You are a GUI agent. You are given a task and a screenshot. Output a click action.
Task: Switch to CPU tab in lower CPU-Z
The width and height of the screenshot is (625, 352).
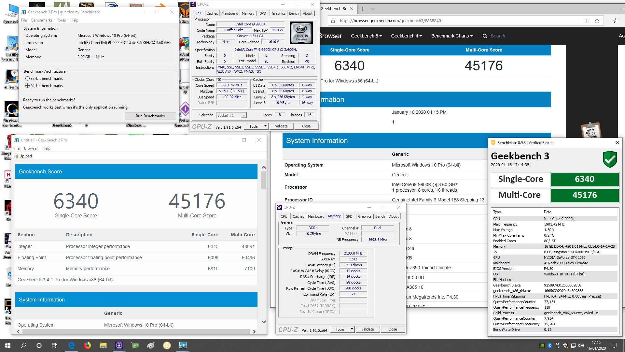(x=284, y=216)
